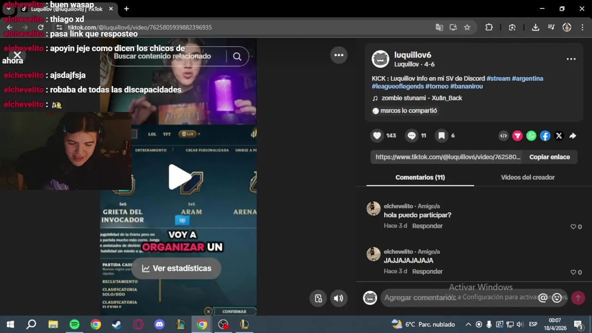
Task: Play the video with center play button
Action: click(x=179, y=177)
